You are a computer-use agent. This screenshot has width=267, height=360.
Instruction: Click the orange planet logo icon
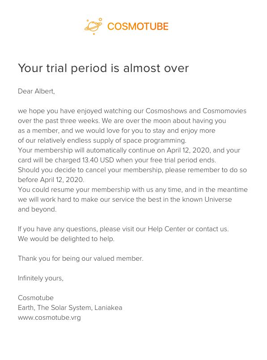click(x=93, y=26)
